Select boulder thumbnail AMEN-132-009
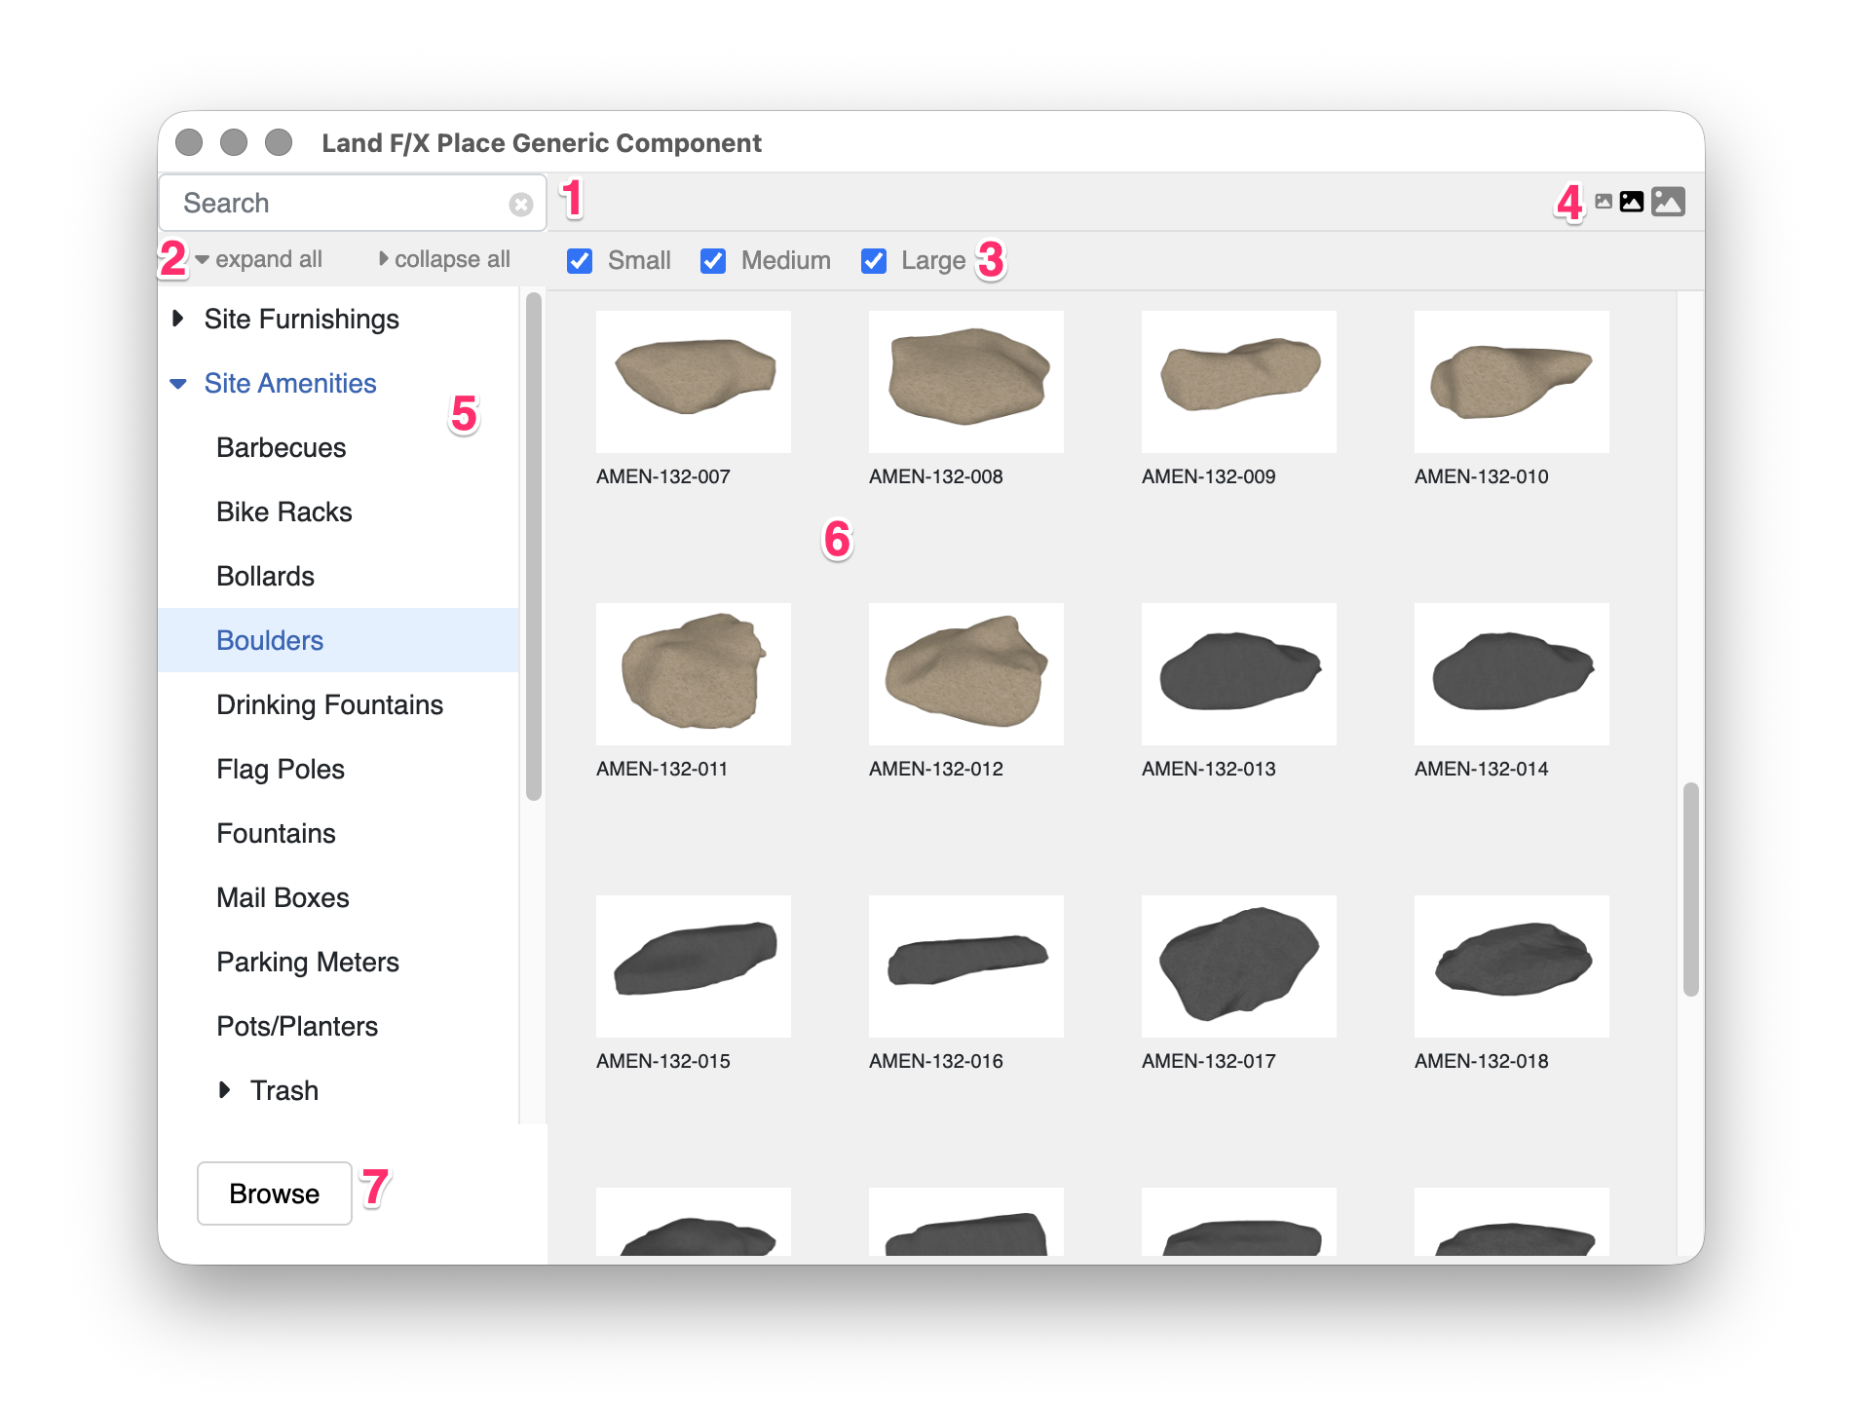 click(x=1239, y=382)
